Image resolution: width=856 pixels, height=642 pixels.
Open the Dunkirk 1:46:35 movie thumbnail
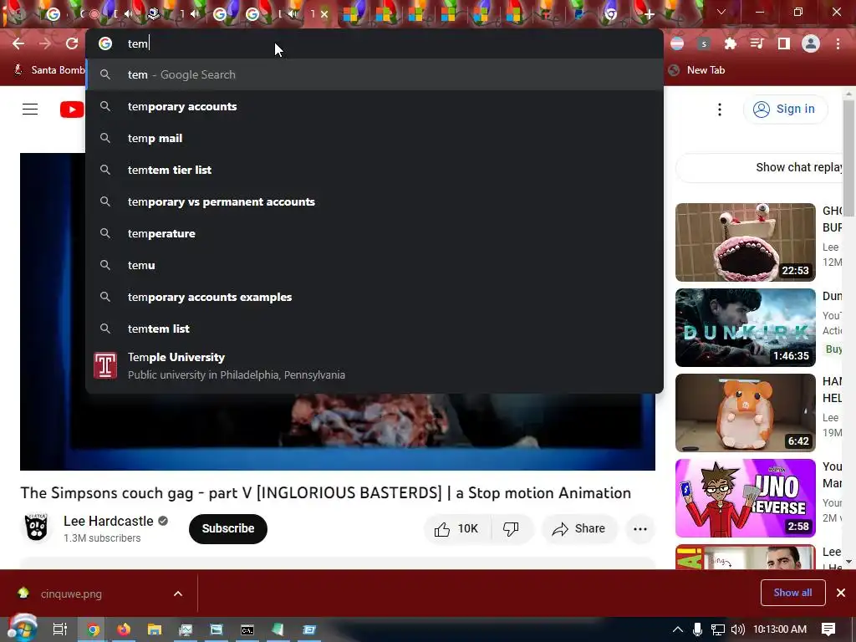click(745, 328)
